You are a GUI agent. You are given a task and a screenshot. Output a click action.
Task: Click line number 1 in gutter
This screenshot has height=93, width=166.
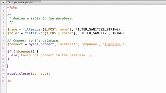coord(3,7)
